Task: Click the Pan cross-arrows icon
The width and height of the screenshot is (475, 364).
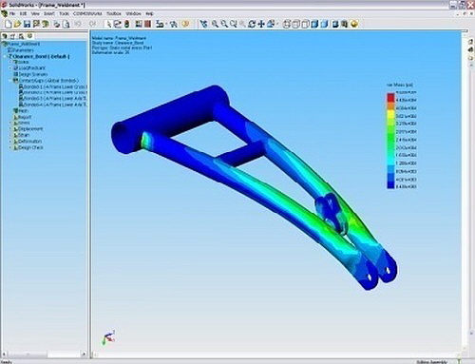Action: click(x=261, y=24)
